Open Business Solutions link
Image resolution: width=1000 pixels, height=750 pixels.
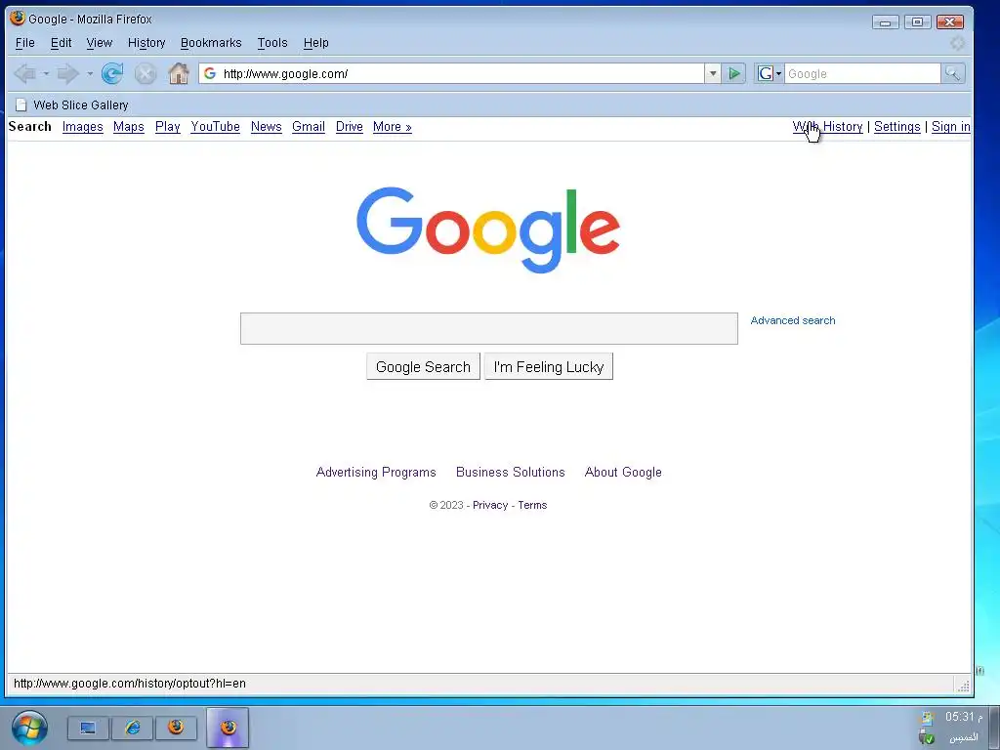click(510, 472)
